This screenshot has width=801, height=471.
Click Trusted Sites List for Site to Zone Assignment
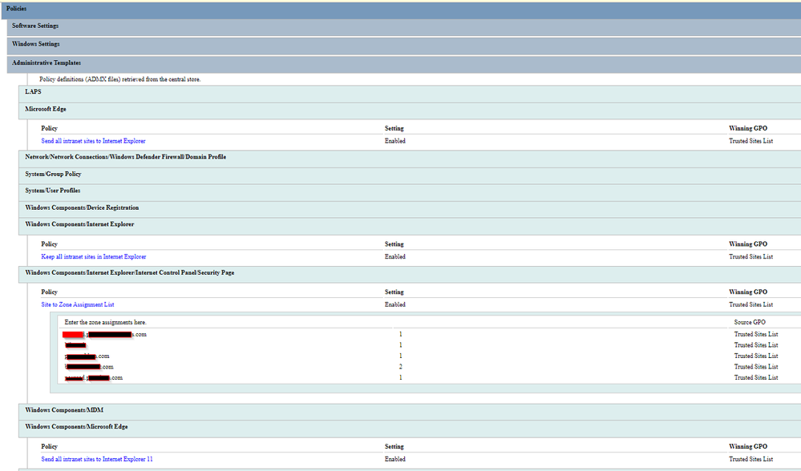[x=750, y=304]
